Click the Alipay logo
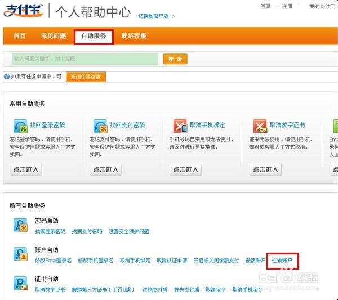Screen dimensions: 338x300 click(x=24, y=10)
